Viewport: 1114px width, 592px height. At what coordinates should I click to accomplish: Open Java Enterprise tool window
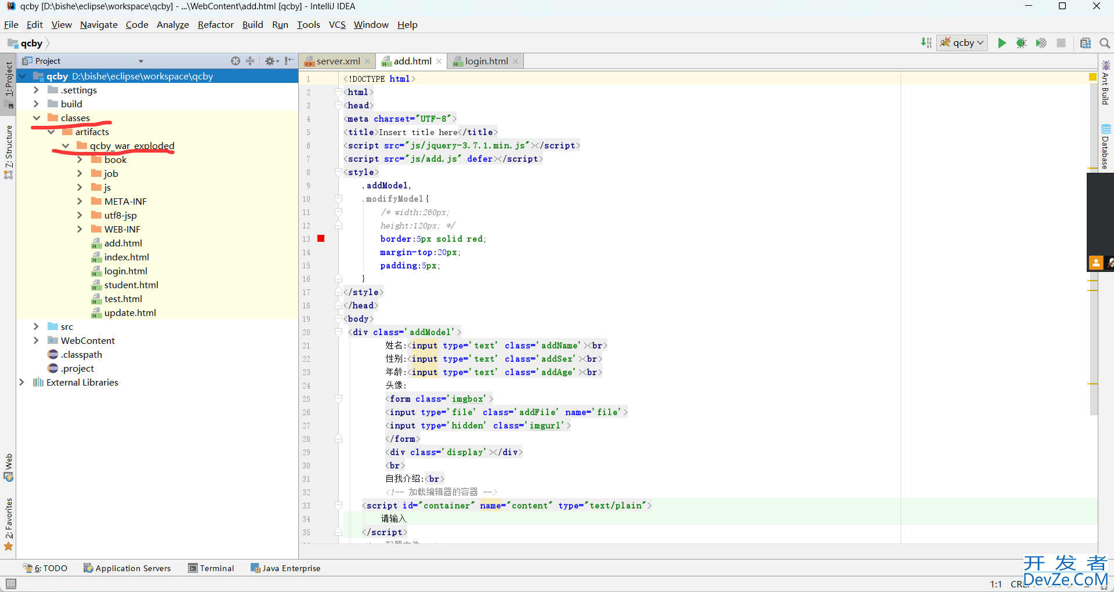285,568
